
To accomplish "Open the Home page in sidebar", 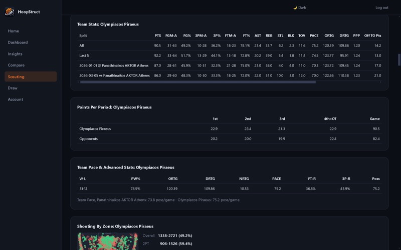I will coord(31,31).
